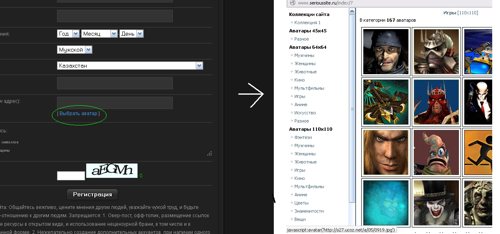The width and height of the screenshot is (500, 234).
Task: Open the 'Казахстан' country dropdown
Action: click(x=130, y=66)
